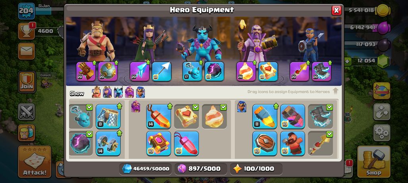Viewport: 408px width, 183px height.
Task: Open the settings gear button
Action: click(382, 133)
